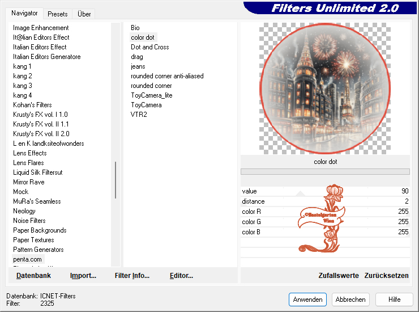The height and width of the screenshot is (312, 419).
Task: Select Neology category
Action: tap(24, 211)
